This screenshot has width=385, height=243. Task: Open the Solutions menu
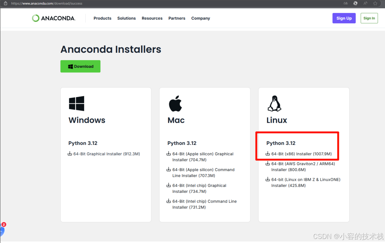tap(126, 18)
